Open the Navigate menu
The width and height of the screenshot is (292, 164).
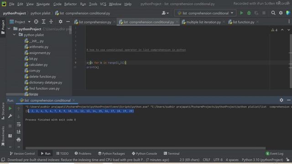tap(43, 4)
